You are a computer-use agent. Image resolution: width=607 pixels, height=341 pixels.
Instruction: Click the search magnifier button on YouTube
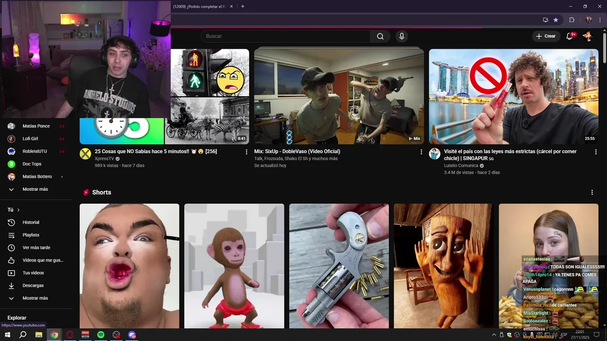(x=380, y=36)
